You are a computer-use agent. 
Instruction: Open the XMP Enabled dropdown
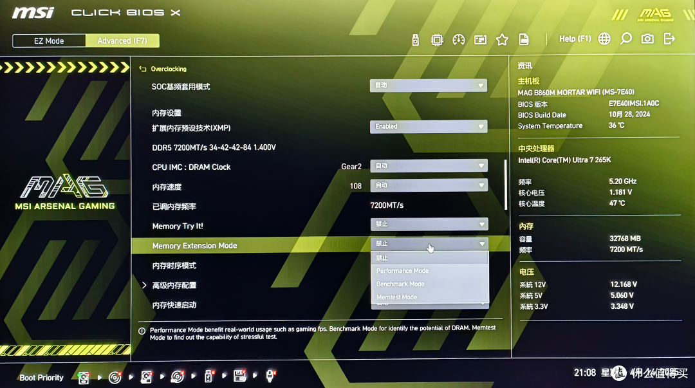pyautogui.click(x=429, y=127)
